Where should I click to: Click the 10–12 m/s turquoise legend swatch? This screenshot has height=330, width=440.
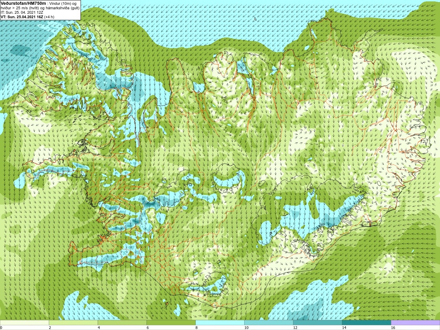[269, 323]
